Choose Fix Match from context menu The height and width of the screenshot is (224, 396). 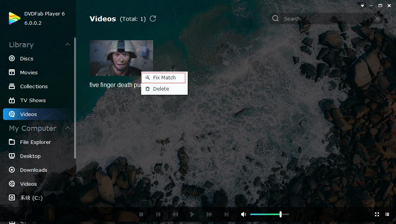point(164,78)
